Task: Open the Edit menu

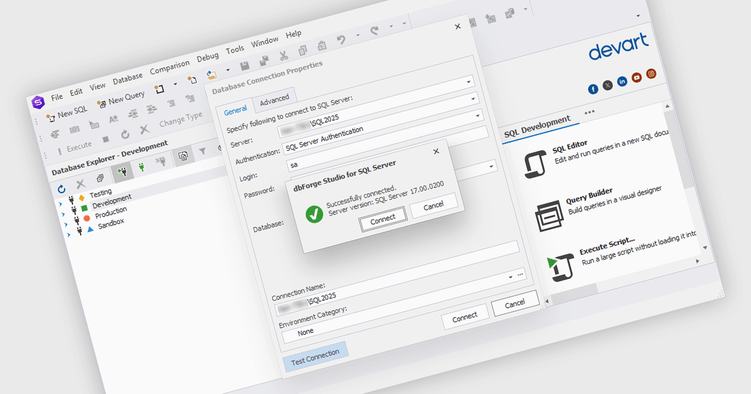Action: (76, 91)
